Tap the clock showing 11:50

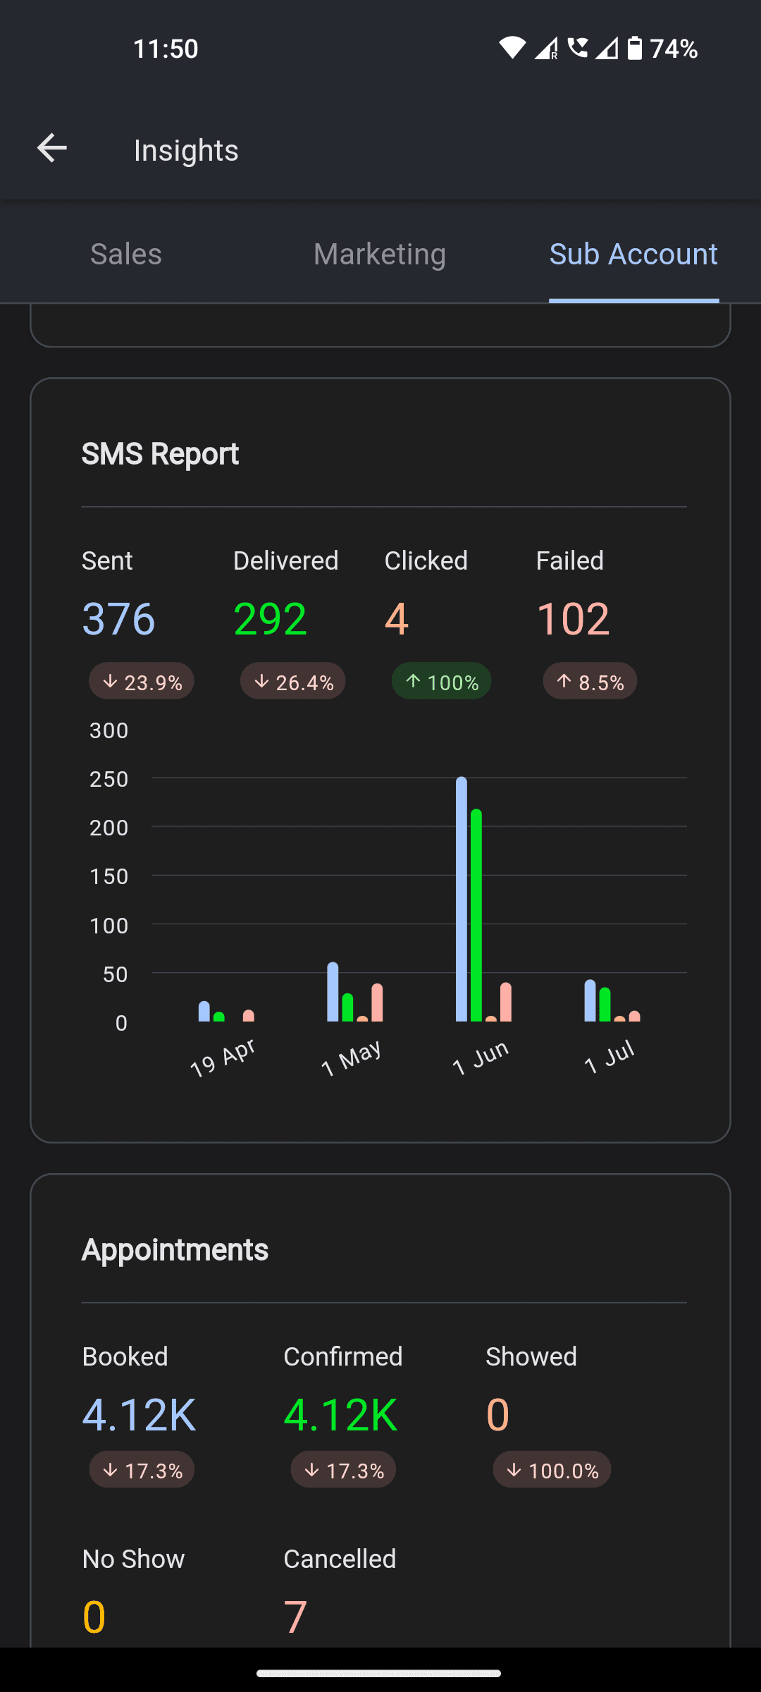[166, 49]
